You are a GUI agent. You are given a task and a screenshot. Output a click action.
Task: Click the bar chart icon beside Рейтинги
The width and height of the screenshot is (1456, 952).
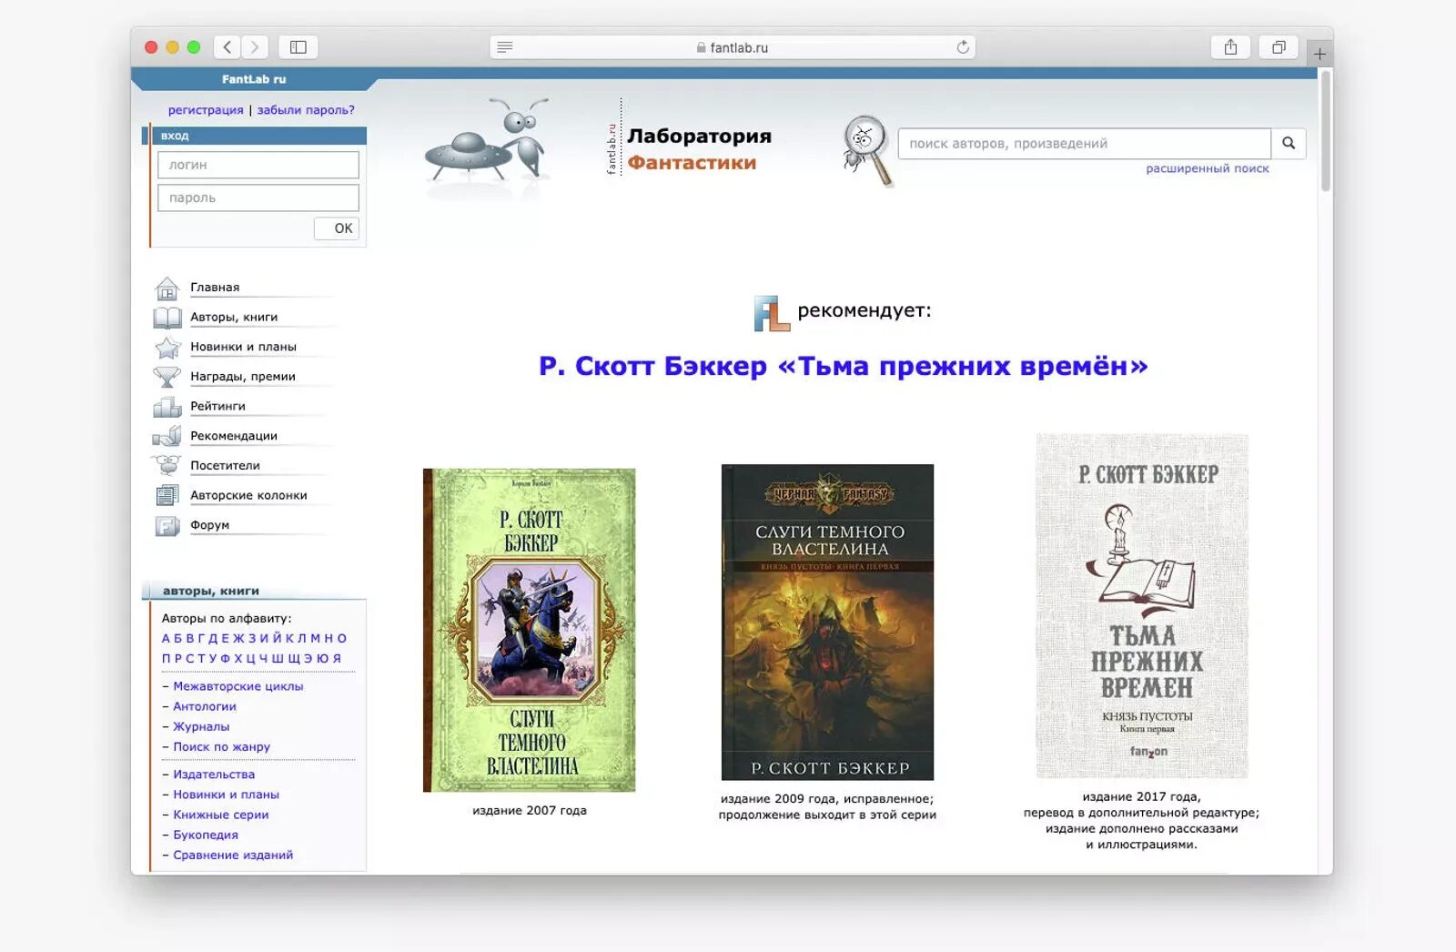167,407
